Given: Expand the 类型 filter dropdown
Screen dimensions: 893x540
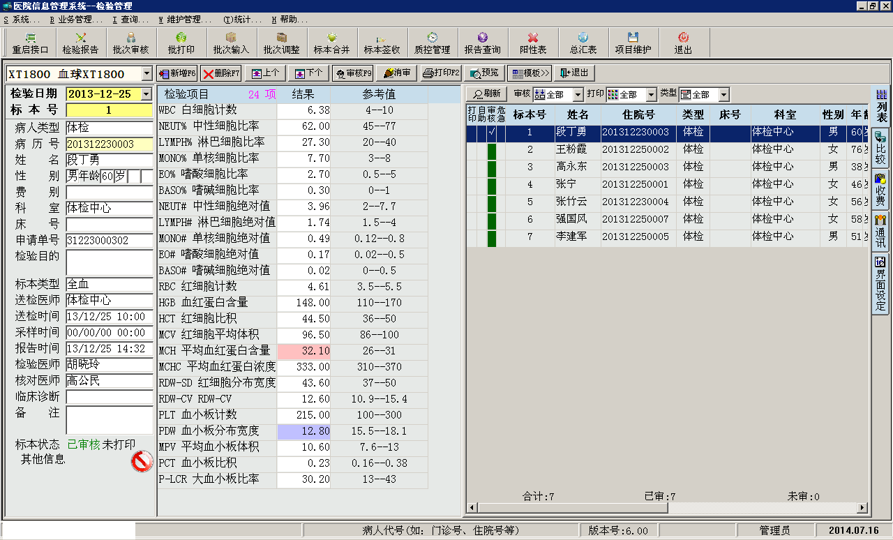Looking at the screenshot, I should click(723, 94).
